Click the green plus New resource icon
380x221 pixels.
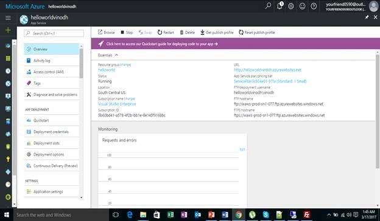tap(8, 30)
